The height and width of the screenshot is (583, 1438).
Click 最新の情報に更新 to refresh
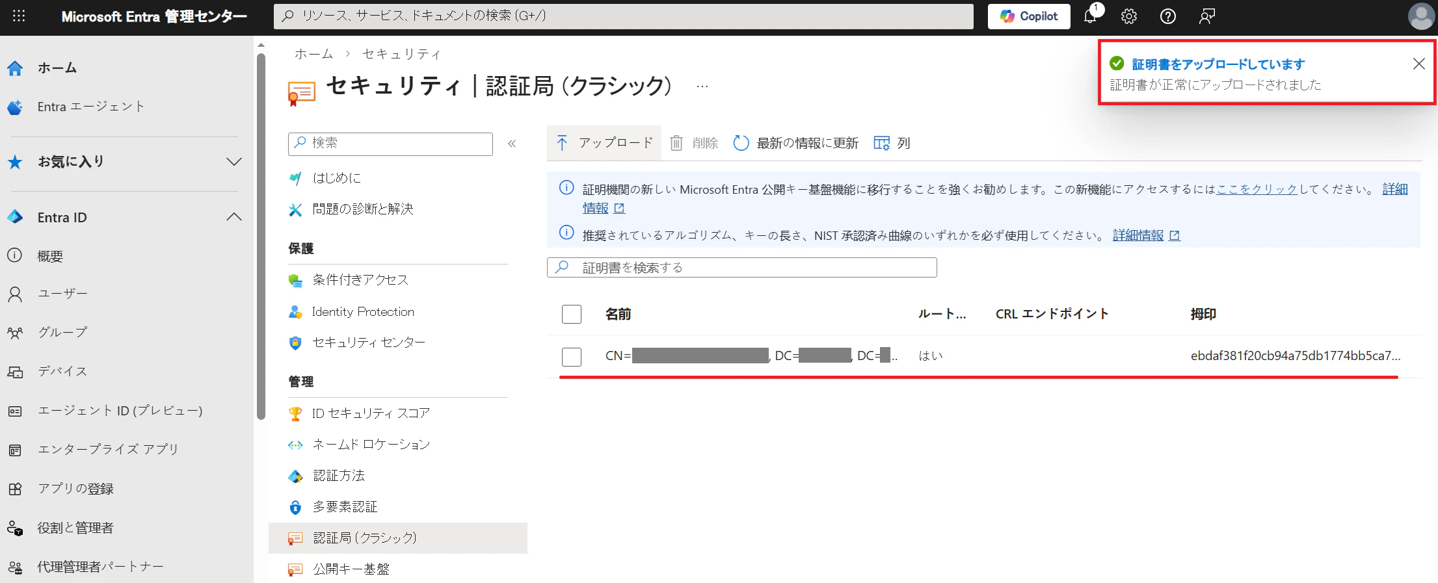coord(795,143)
